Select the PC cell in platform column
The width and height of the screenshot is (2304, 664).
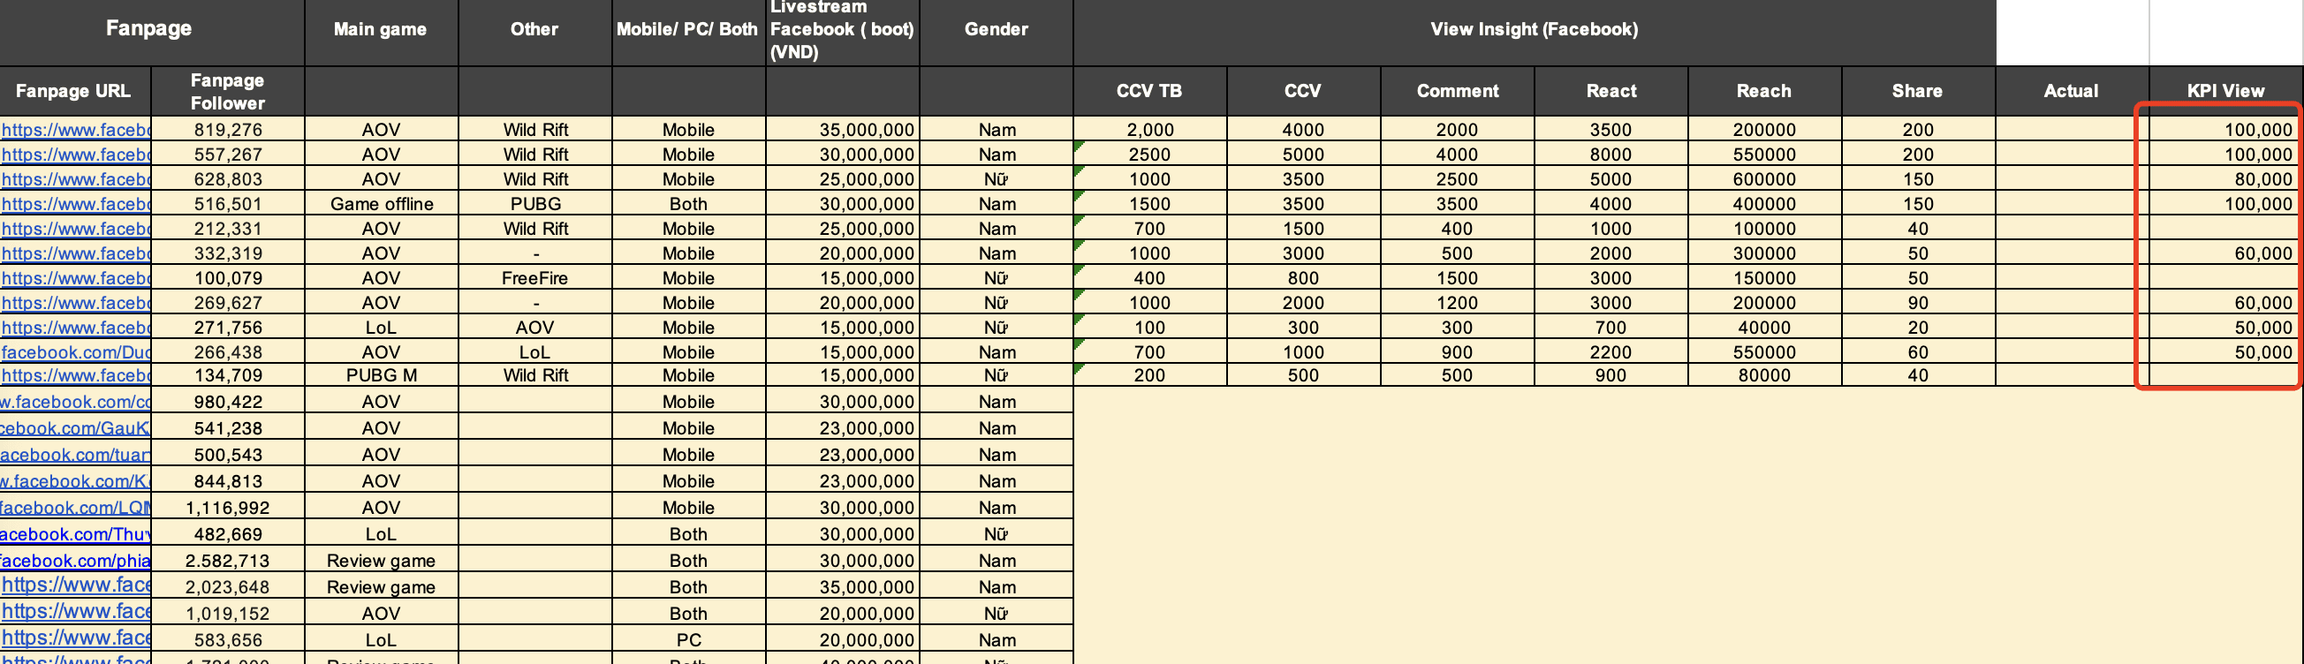pos(689,640)
